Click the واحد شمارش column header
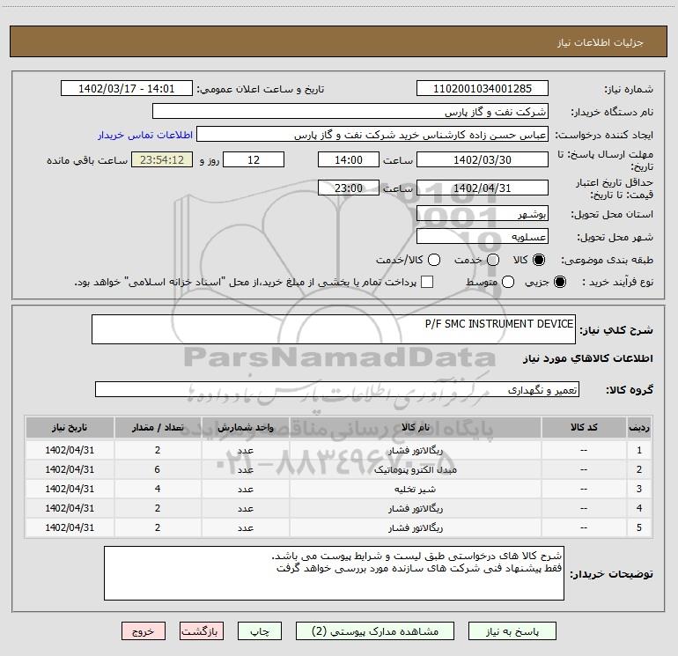Viewport: 678px width, 656px height. (245, 427)
